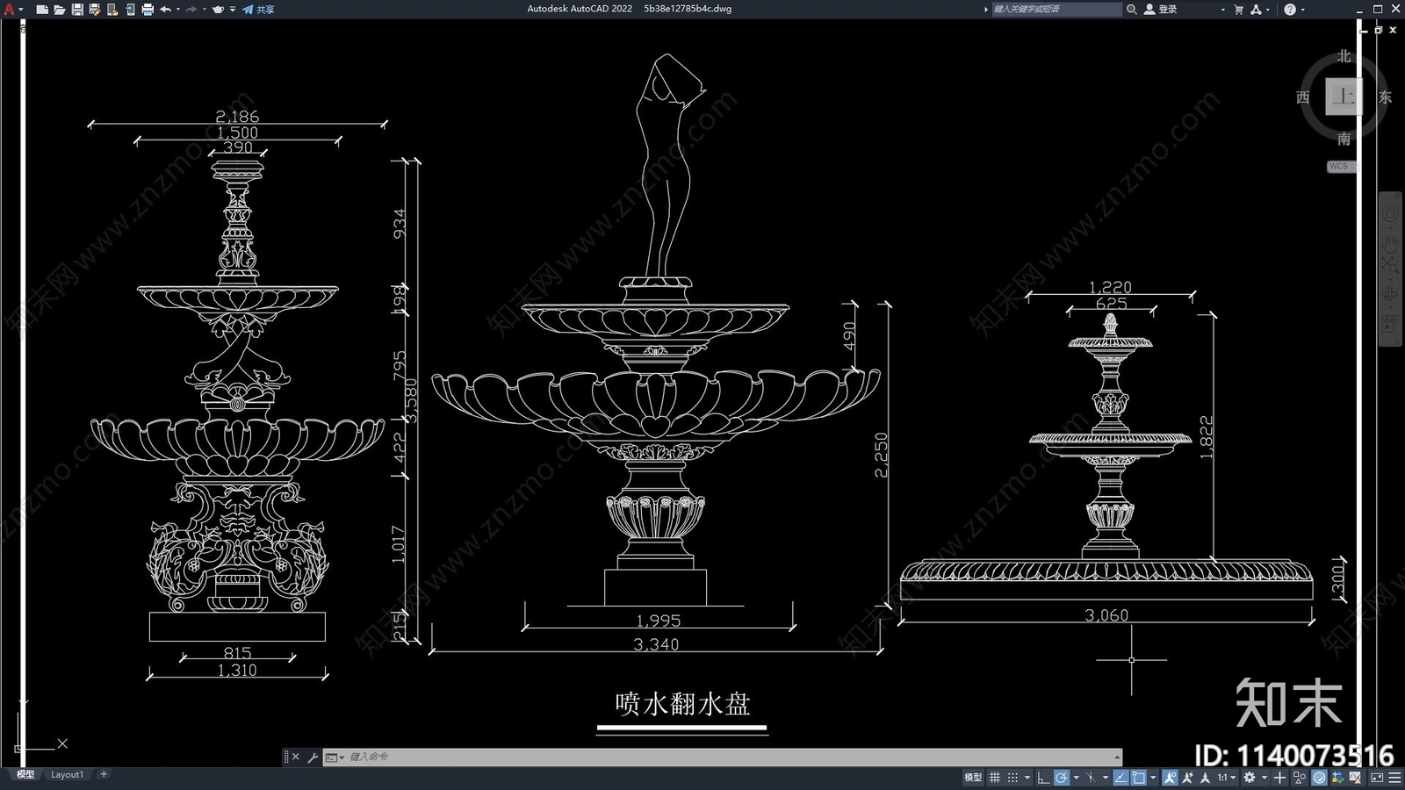Switch to the Layout1 tab

click(x=67, y=774)
